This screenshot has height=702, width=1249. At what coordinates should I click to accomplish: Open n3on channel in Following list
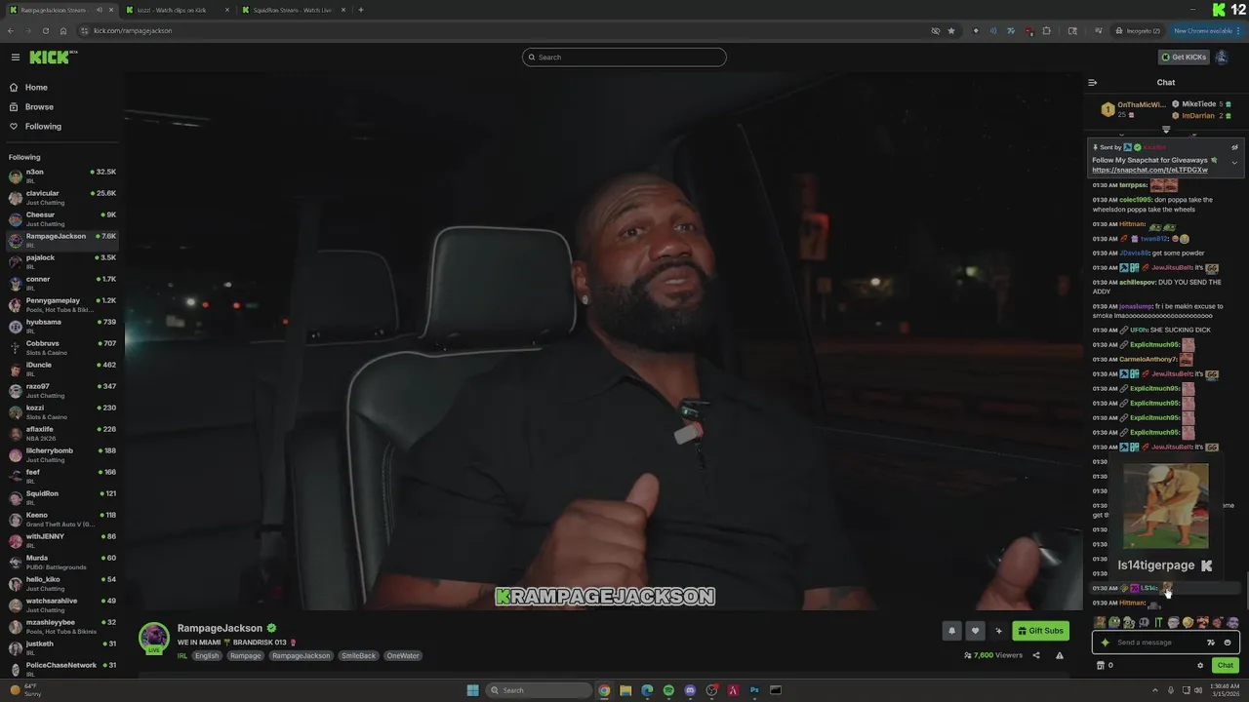tap(60, 176)
